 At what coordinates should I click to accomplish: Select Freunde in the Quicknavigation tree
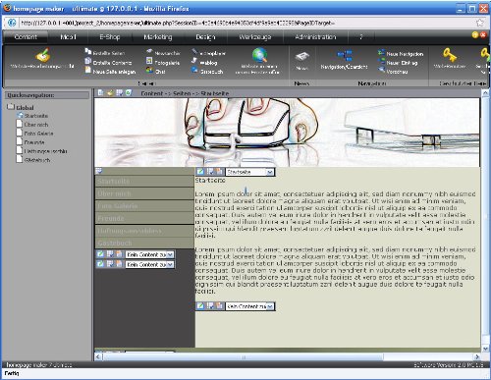coord(34,142)
